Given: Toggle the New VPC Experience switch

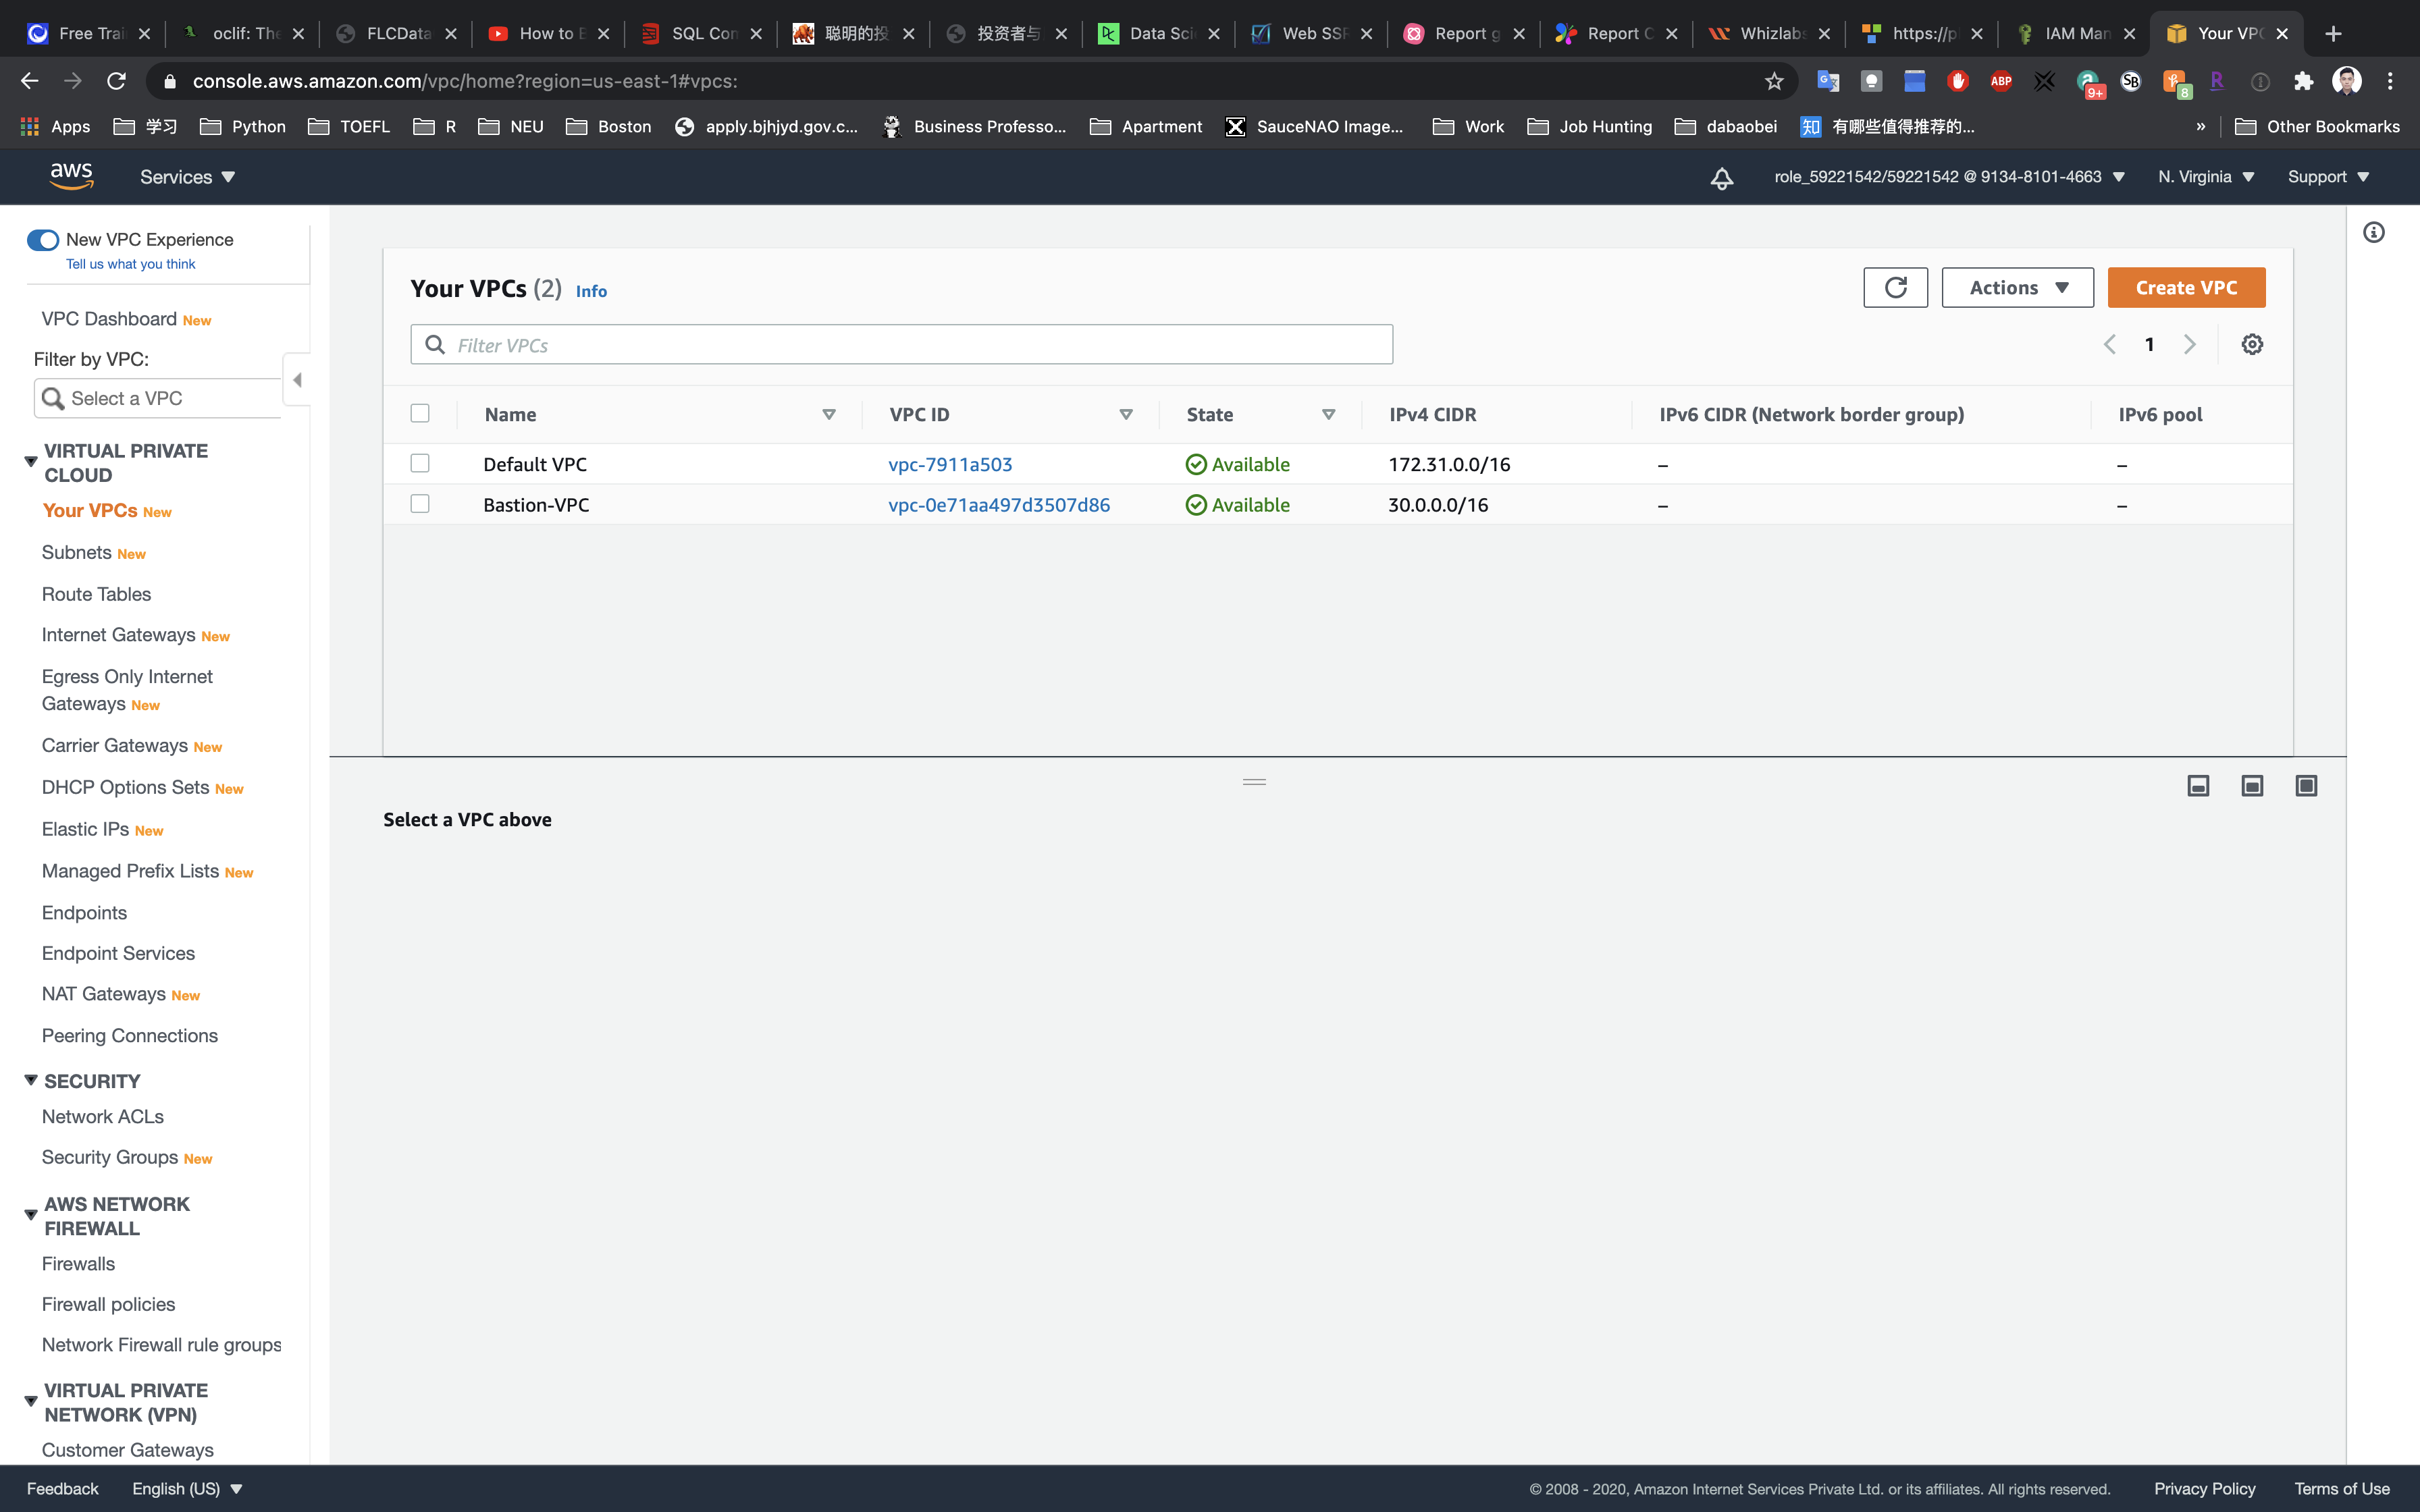Looking at the screenshot, I should point(43,240).
